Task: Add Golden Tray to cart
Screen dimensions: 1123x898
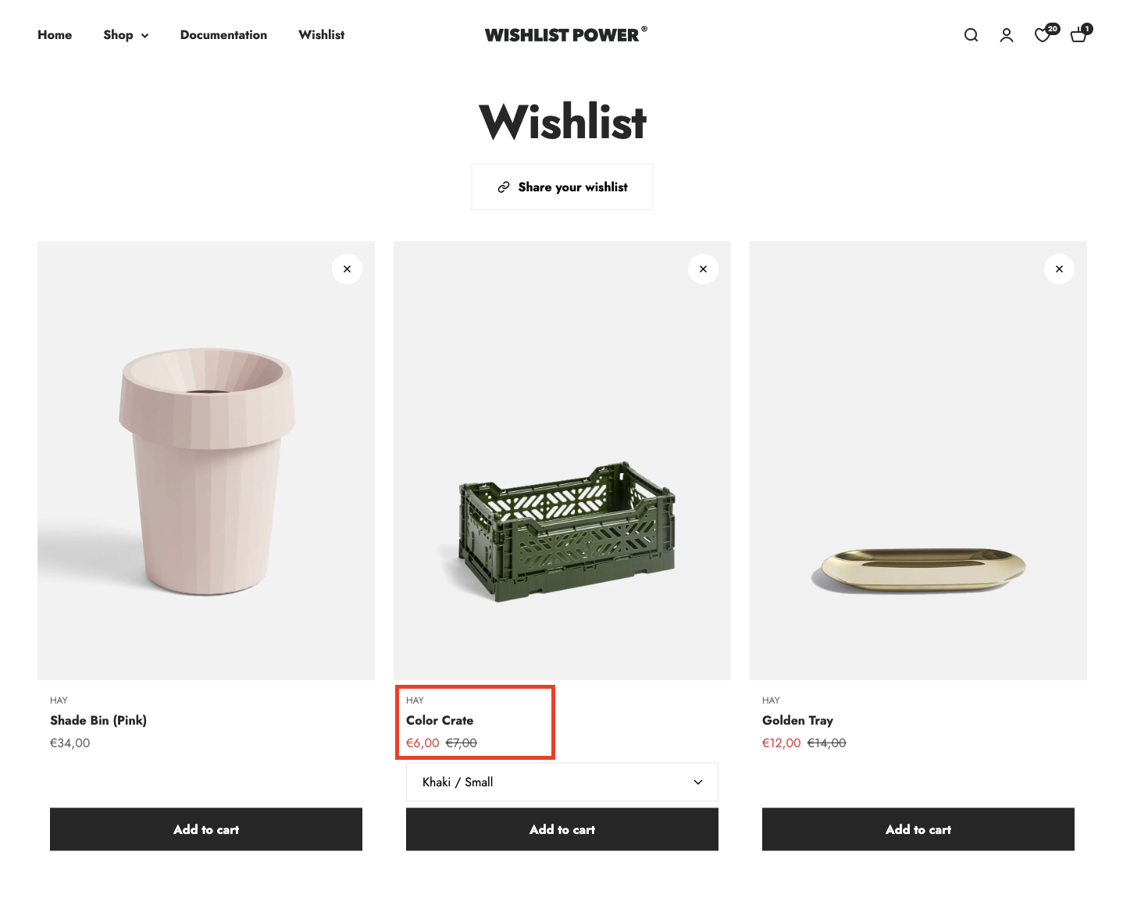Action: pos(918,829)
